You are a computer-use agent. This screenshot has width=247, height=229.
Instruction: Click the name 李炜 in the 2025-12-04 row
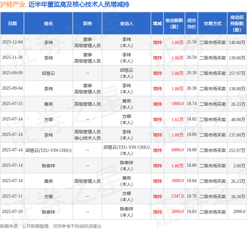point(48,43)
